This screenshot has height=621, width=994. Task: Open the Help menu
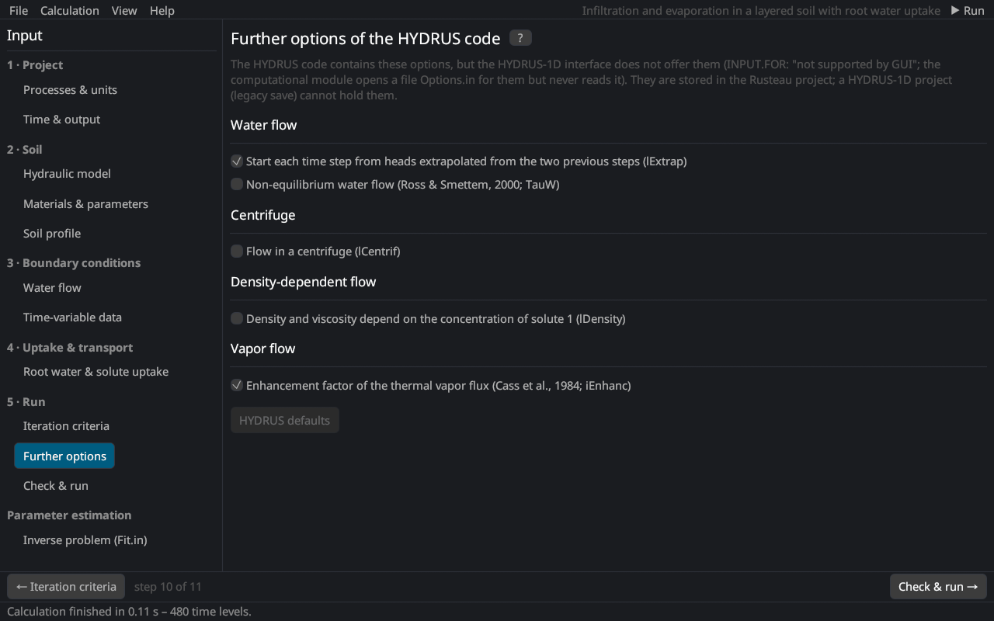click(162, 10)
